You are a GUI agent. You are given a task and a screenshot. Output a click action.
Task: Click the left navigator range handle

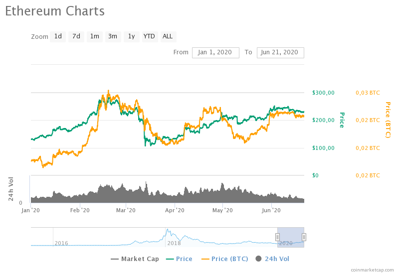pyautogui.click(x=277, y=237)
